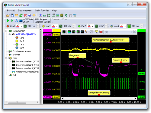Viewport: 151px width, 113px height.
Task: Toggle Kan2 auto ranging AR button
Action: click(x=61, y=26)
